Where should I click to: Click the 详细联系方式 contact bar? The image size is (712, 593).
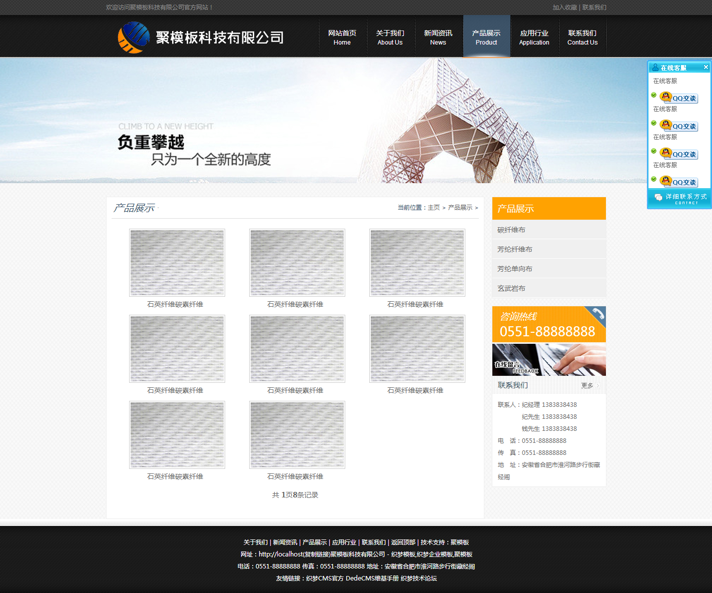click(679, 199)
